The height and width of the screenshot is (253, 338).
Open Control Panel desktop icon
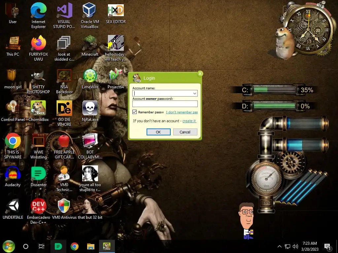tap(13, 111)
